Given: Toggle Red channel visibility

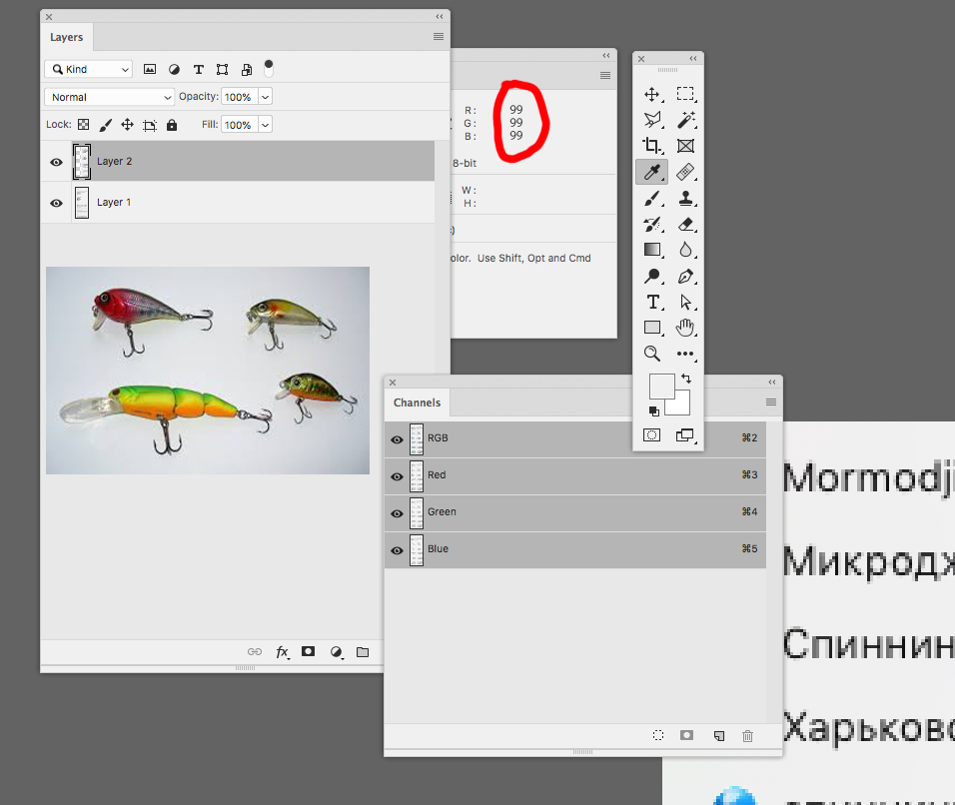Looking at the screenshot, I should tap(398, 476).
